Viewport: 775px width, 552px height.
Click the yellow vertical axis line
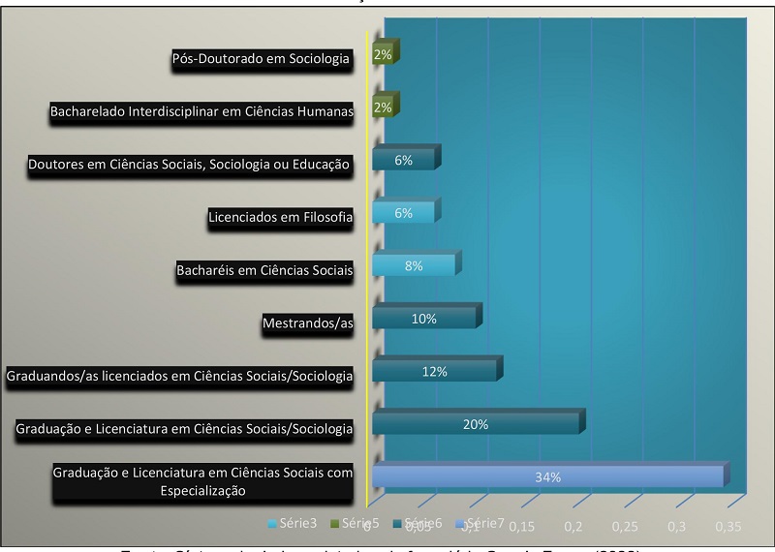pos(366,242)
